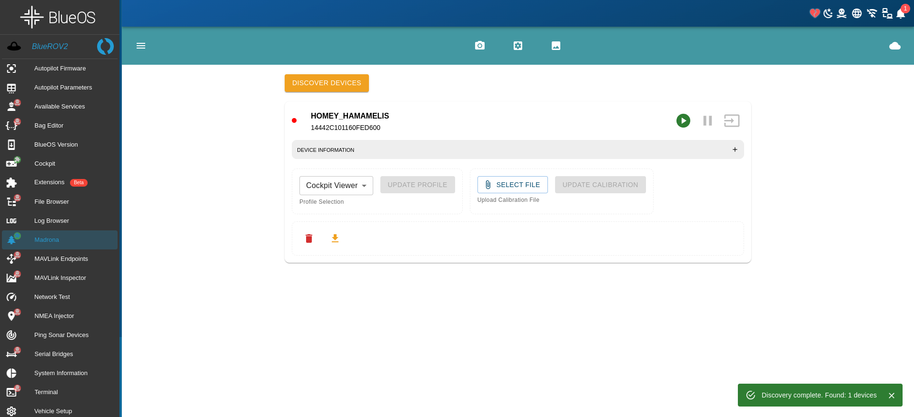Click the cloud icon in the toolbar

(x=894, y=46)
